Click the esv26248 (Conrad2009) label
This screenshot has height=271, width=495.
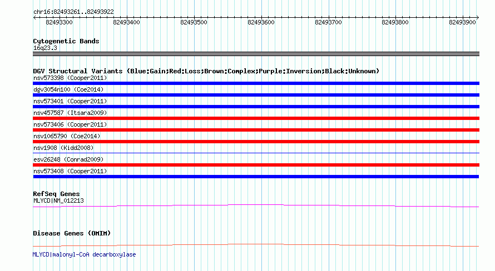click(68, 159)
